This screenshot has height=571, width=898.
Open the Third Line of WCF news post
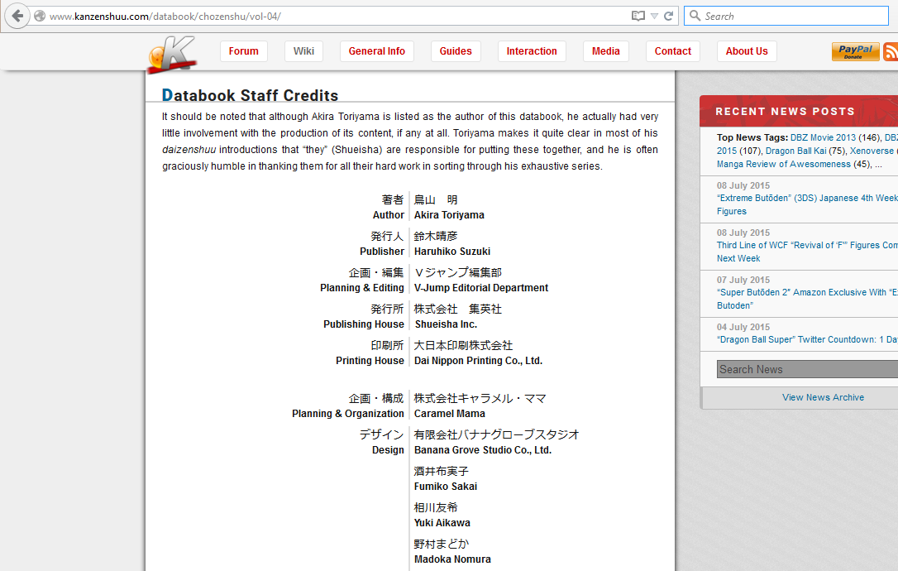pos(808,252)
